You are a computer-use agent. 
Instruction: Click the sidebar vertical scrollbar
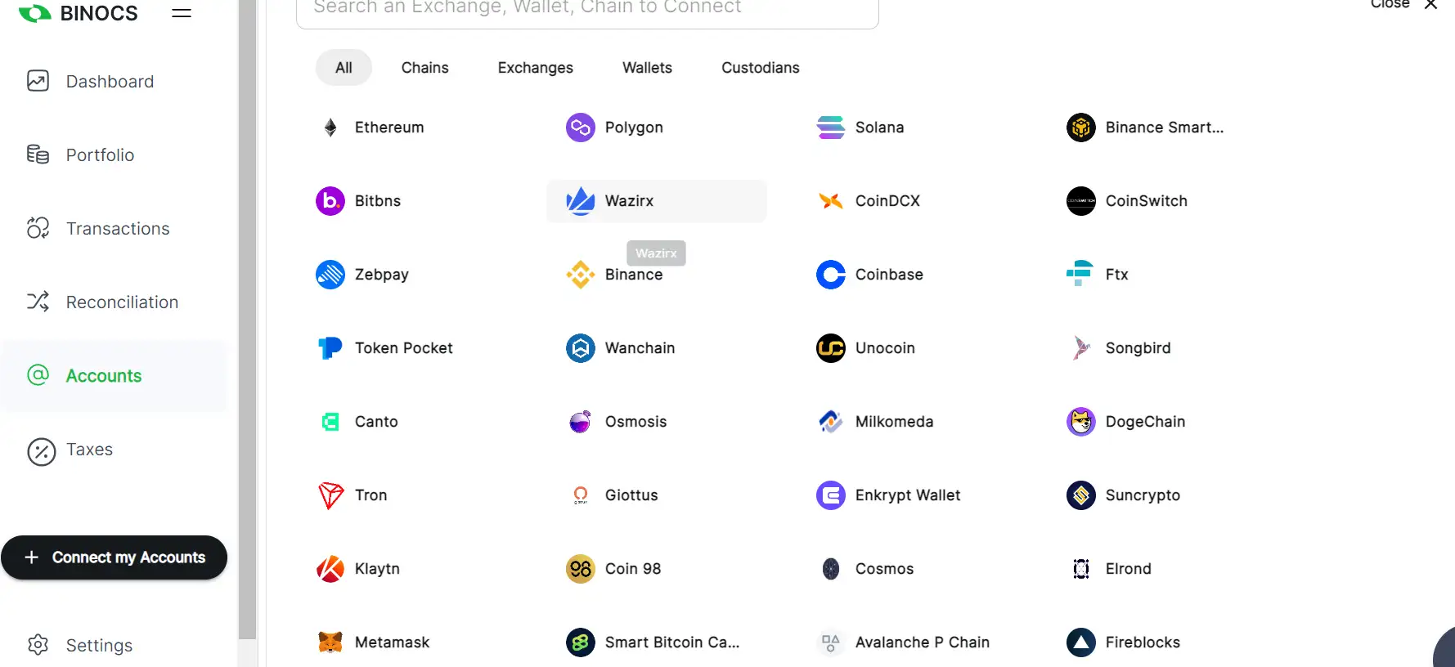click(247, 327)
